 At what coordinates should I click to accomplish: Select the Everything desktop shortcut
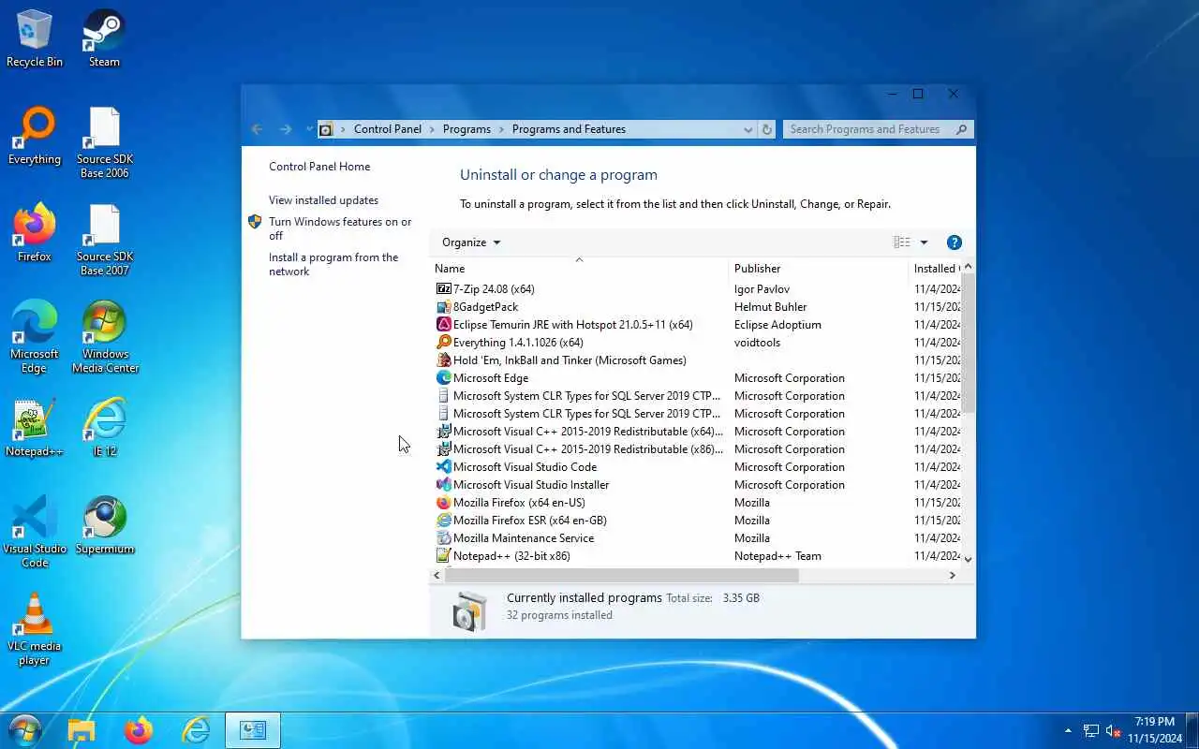(x=35, y=137)
